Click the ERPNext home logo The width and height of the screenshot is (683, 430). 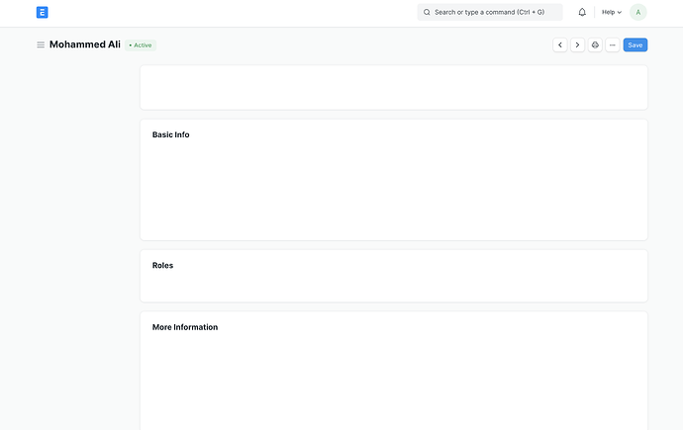(42, 13)
